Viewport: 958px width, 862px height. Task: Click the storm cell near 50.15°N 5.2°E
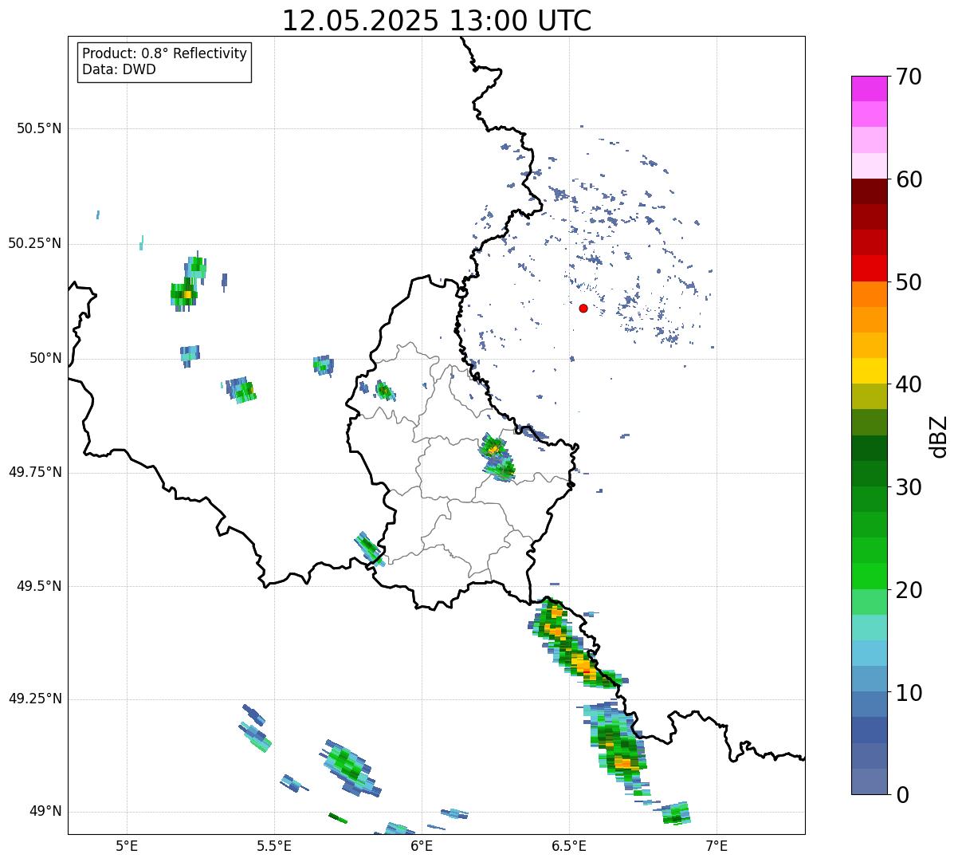(x=186, y=293)
